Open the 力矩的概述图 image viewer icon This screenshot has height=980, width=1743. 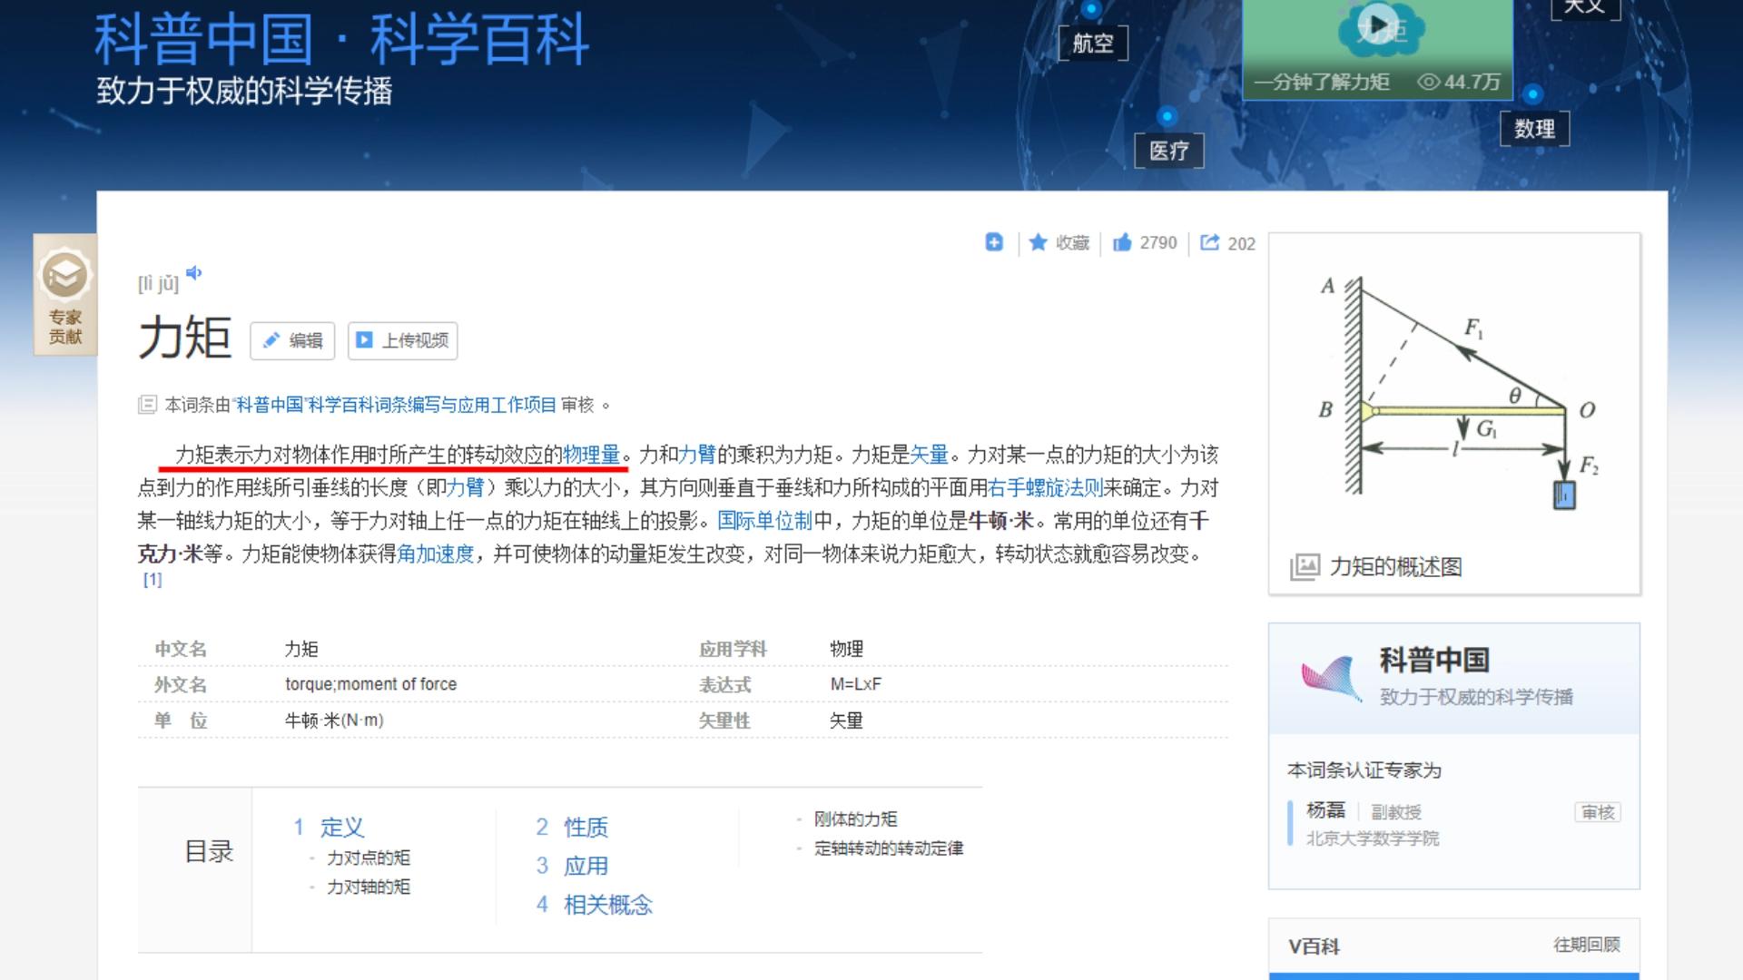point(1305,566)
